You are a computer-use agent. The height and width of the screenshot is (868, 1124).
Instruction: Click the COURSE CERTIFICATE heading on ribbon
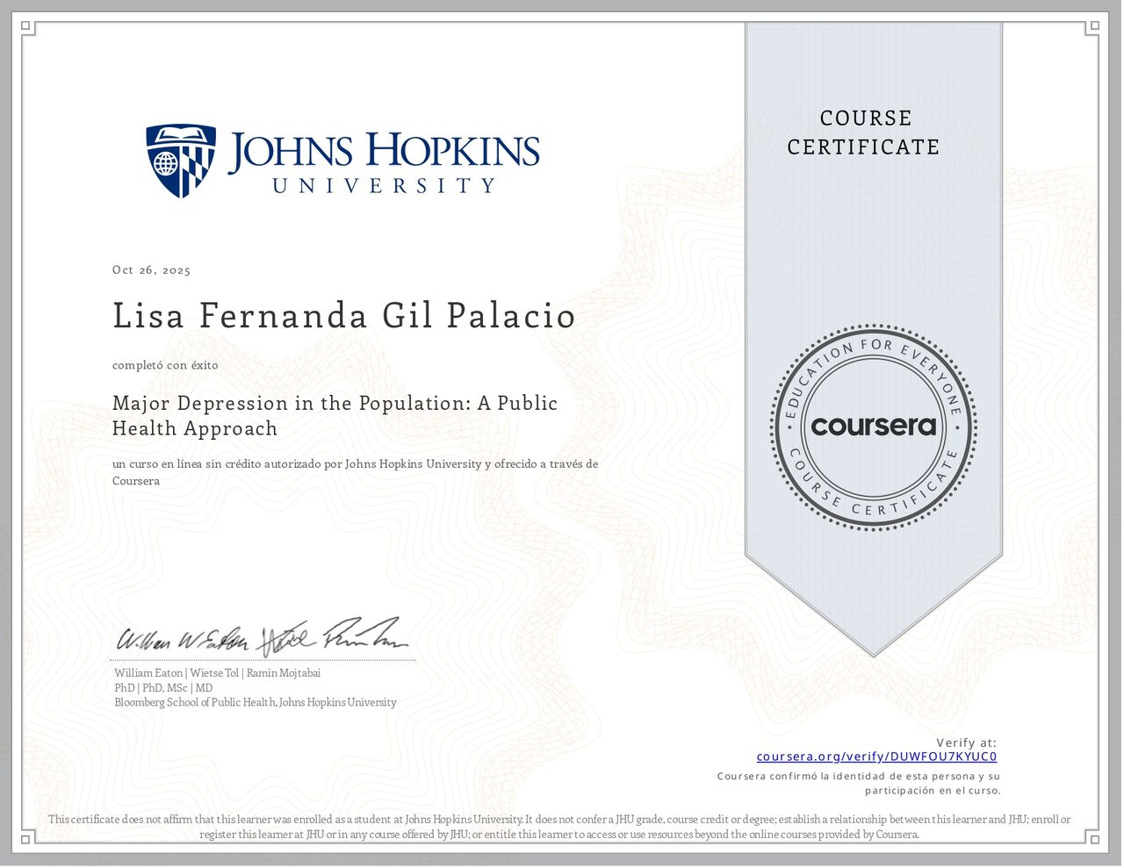[863, 133]
